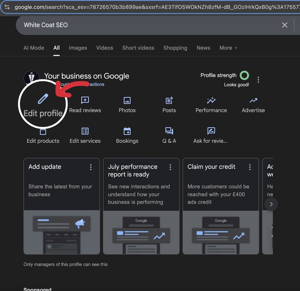This screenshot has width=300, height=291.
Task: Open three-dot menu on Add update card
Action: 91,167
